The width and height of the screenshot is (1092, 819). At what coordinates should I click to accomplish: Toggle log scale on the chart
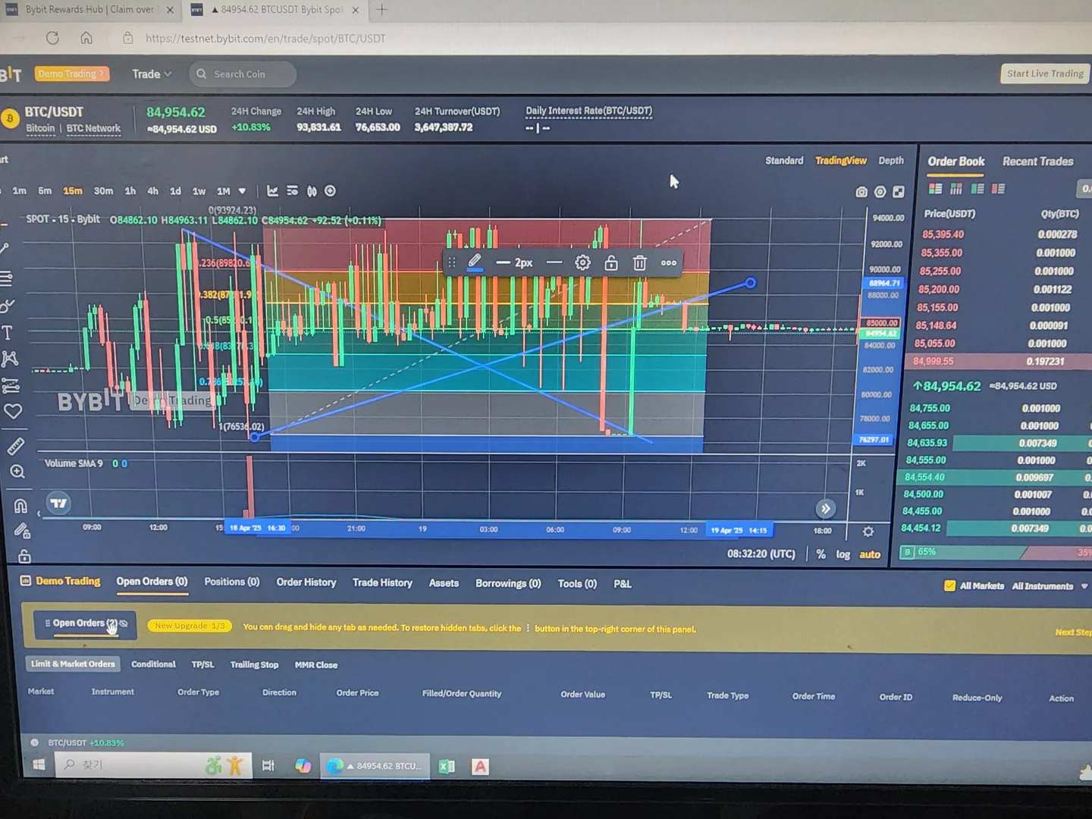pos(843,554)
